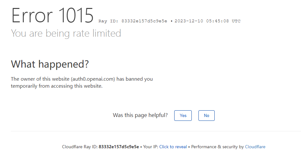Click the monospace Ray ID value at top

144,21
